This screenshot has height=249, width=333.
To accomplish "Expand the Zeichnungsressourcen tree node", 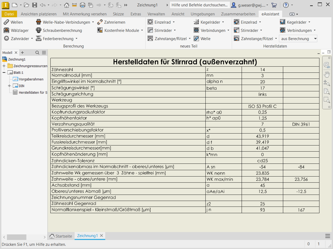I will click(x=4, y=66).
